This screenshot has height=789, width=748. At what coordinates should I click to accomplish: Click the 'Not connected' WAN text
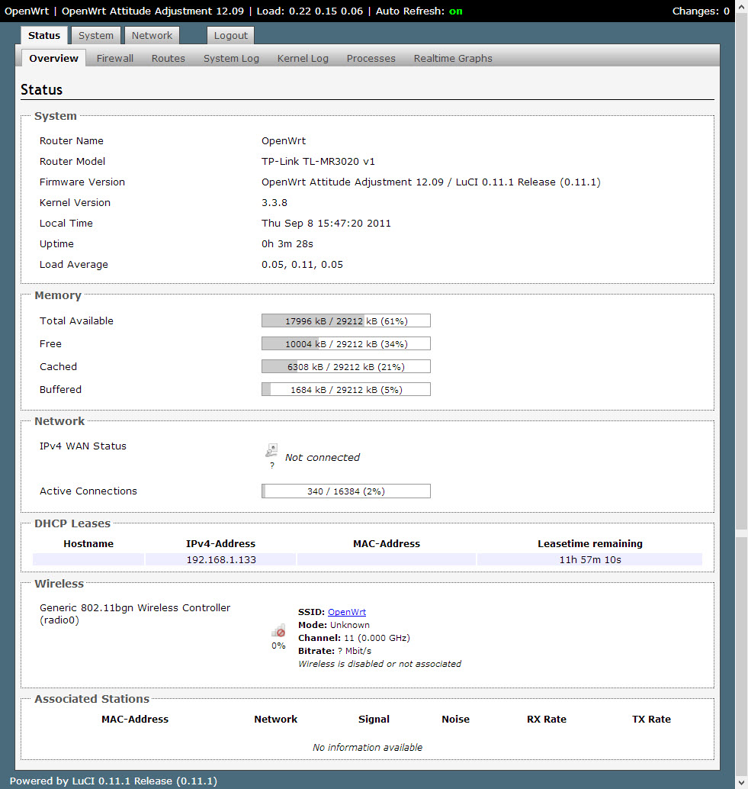pos(323,457)
